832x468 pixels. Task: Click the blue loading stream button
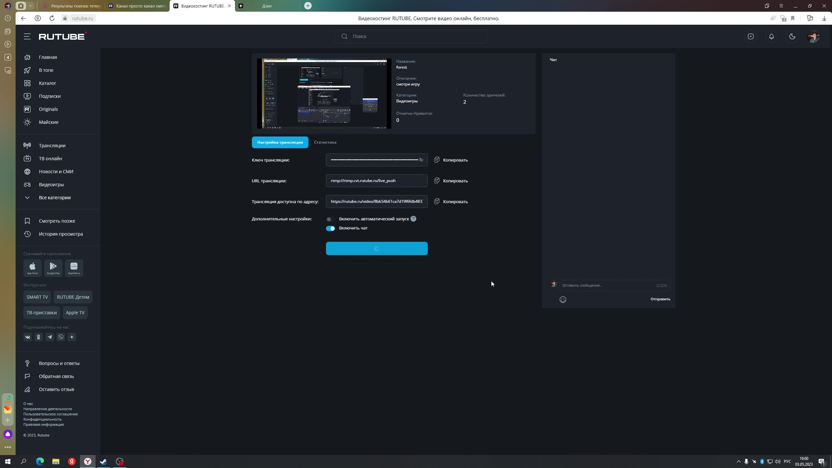pyautogui.click(x=376, y=249)
